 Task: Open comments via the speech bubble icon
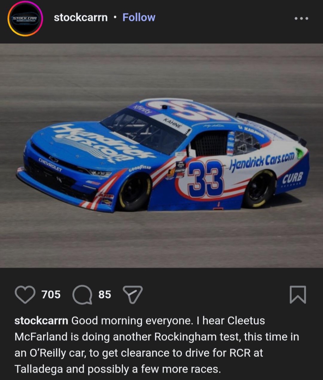coord(82,295)
